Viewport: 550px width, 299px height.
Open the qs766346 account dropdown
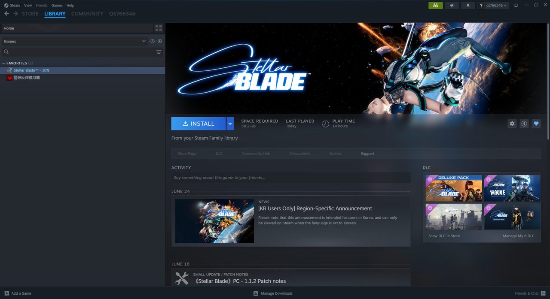497,6
